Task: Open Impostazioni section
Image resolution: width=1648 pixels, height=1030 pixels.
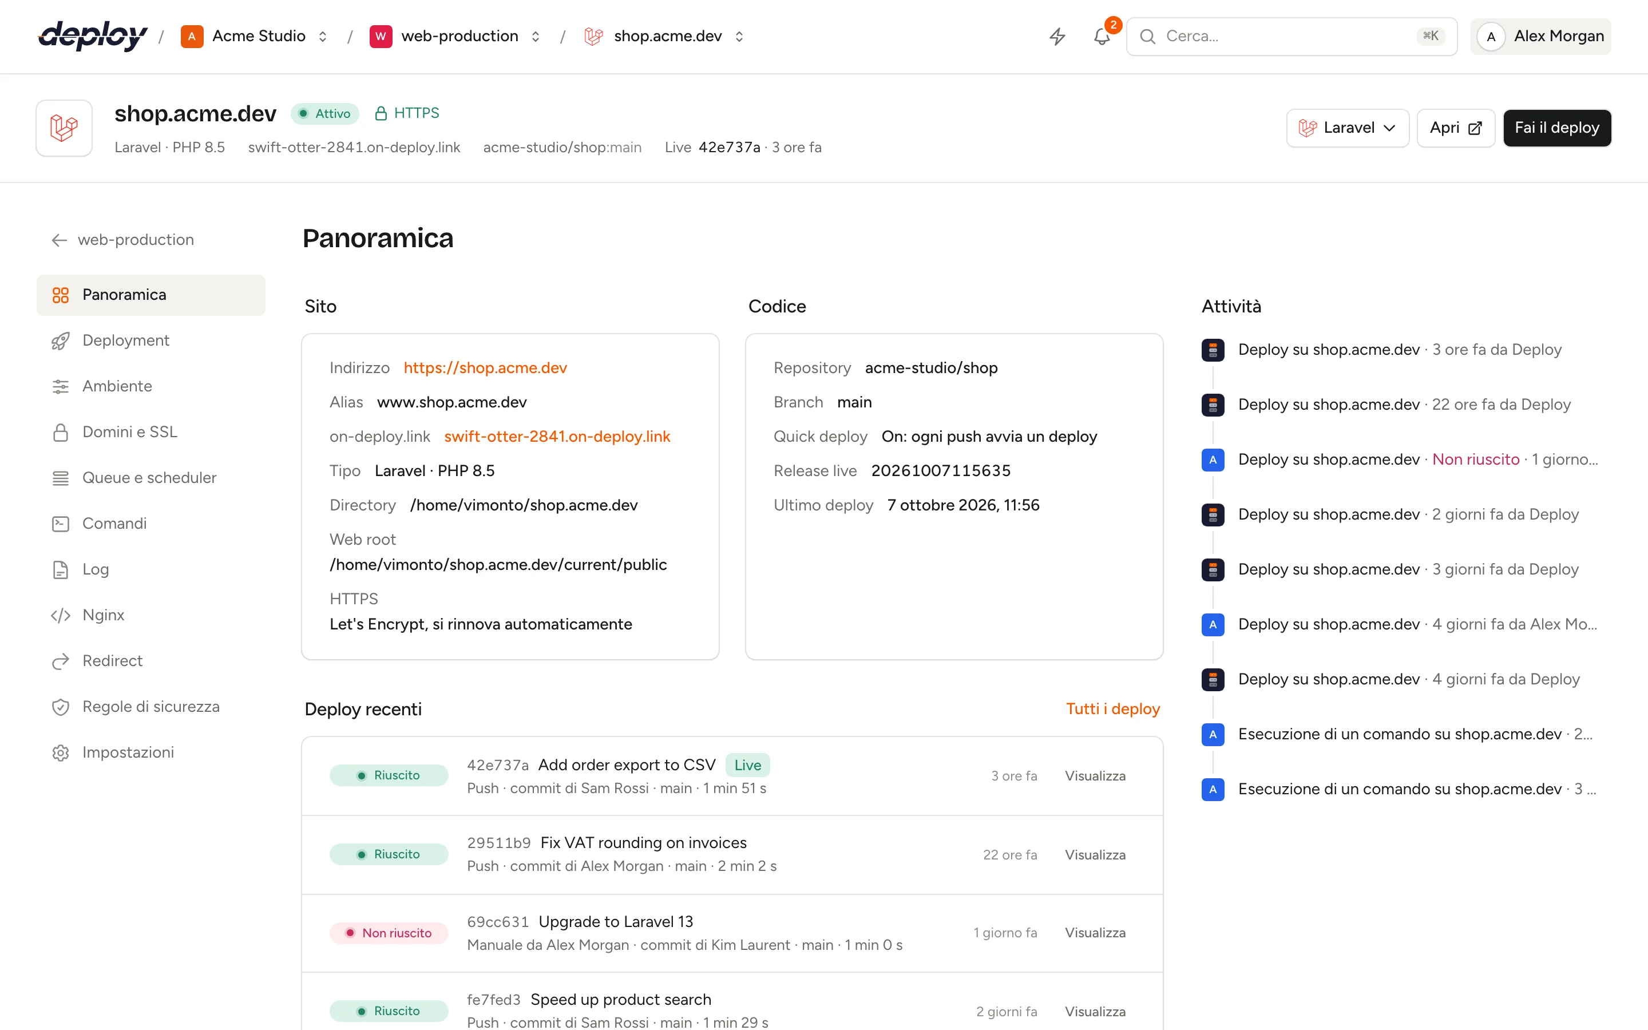Action: pos(150,752)
